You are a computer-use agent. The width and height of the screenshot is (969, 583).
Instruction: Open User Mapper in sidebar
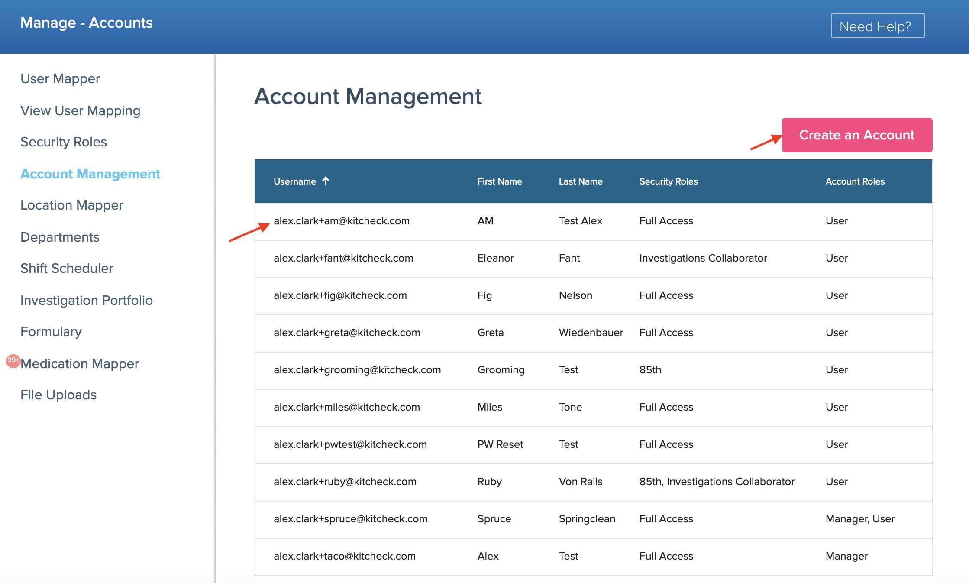tap(60, 79)
